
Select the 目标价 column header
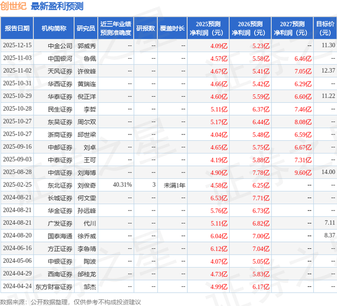tap(325, 28)
